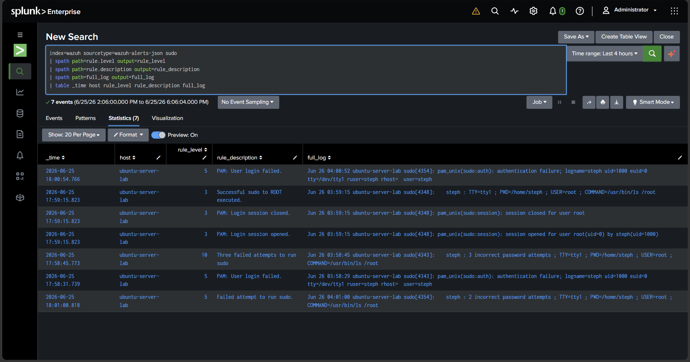The height and width of the screenshot is (362, 690).
Task: Edit host column with pencil icon
Action: (x=158, y=158)
